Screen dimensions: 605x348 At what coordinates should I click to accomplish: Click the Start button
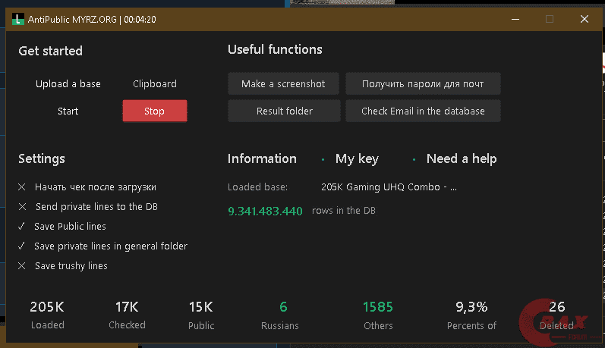point(68,111)
